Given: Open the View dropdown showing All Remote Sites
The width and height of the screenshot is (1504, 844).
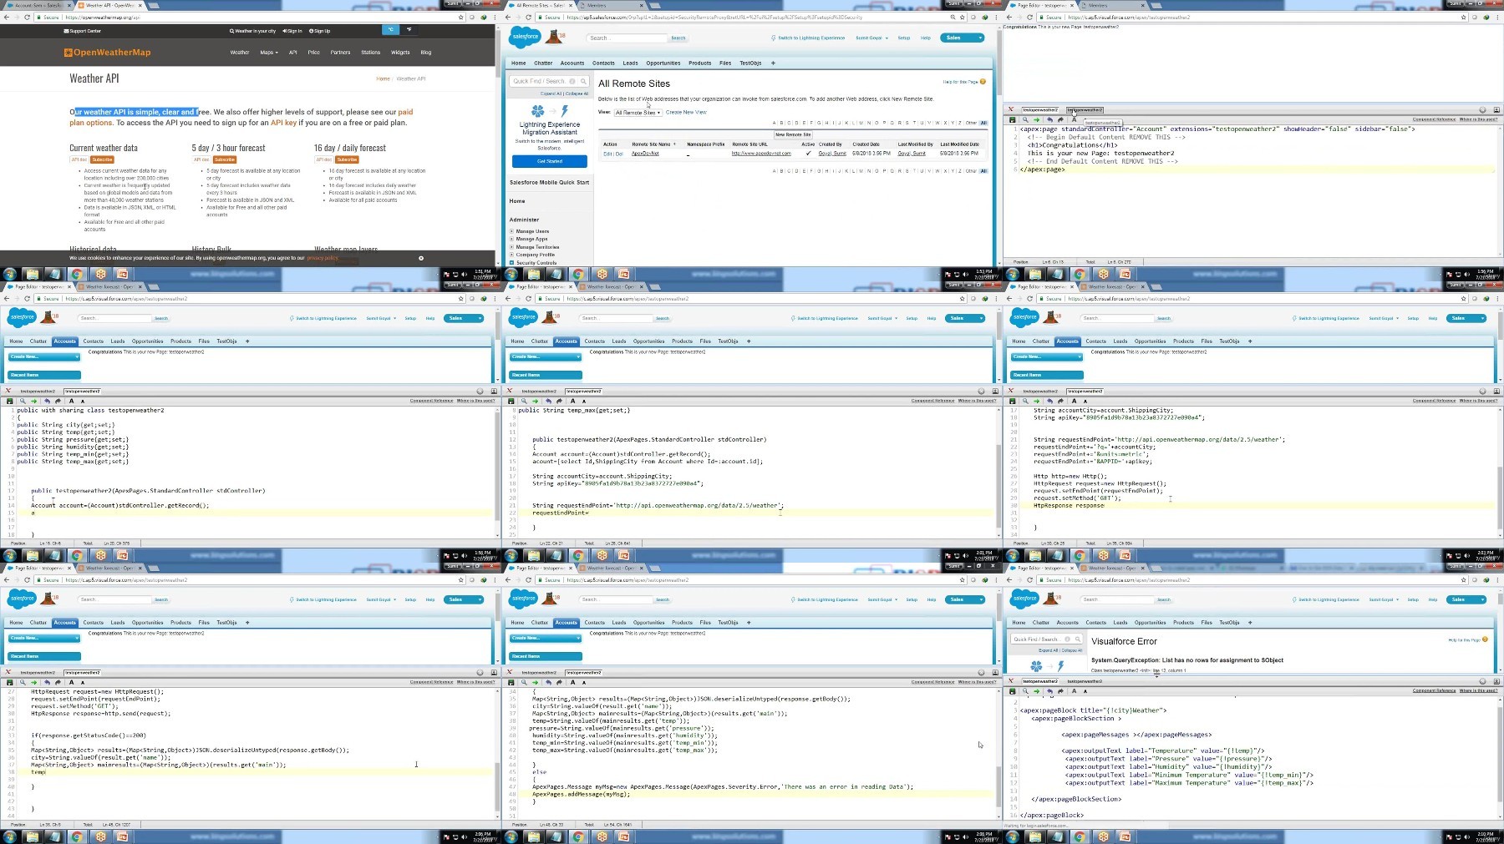Looking at the screenshot, I should click(x=638, y=113).
